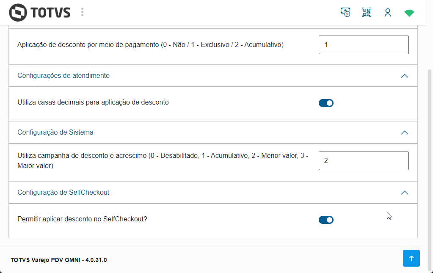This screenshot has width=433, height=273.
Task: Open the cash/money icon in header
Action: pyautogui.click(x=345, y=12)
